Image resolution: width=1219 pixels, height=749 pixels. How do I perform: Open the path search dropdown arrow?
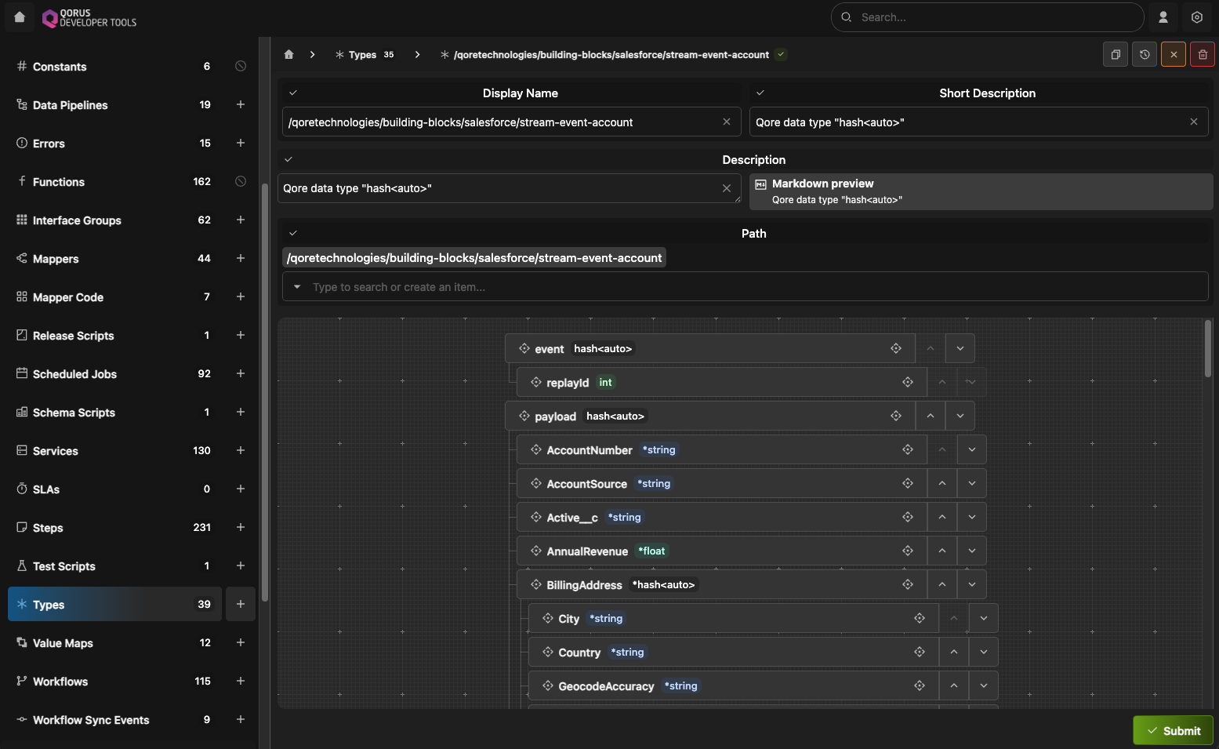tap(297, 287)
